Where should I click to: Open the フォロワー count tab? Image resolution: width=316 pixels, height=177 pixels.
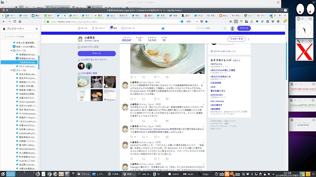pos(152,39)
